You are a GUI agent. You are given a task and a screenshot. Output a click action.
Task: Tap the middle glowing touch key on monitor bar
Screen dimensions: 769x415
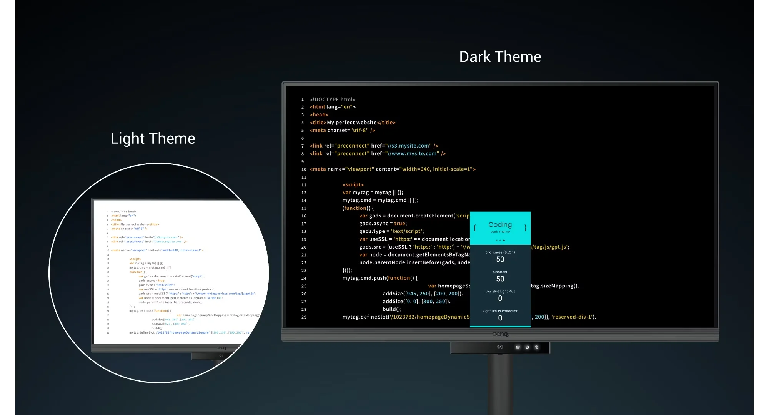pos(527,347)
